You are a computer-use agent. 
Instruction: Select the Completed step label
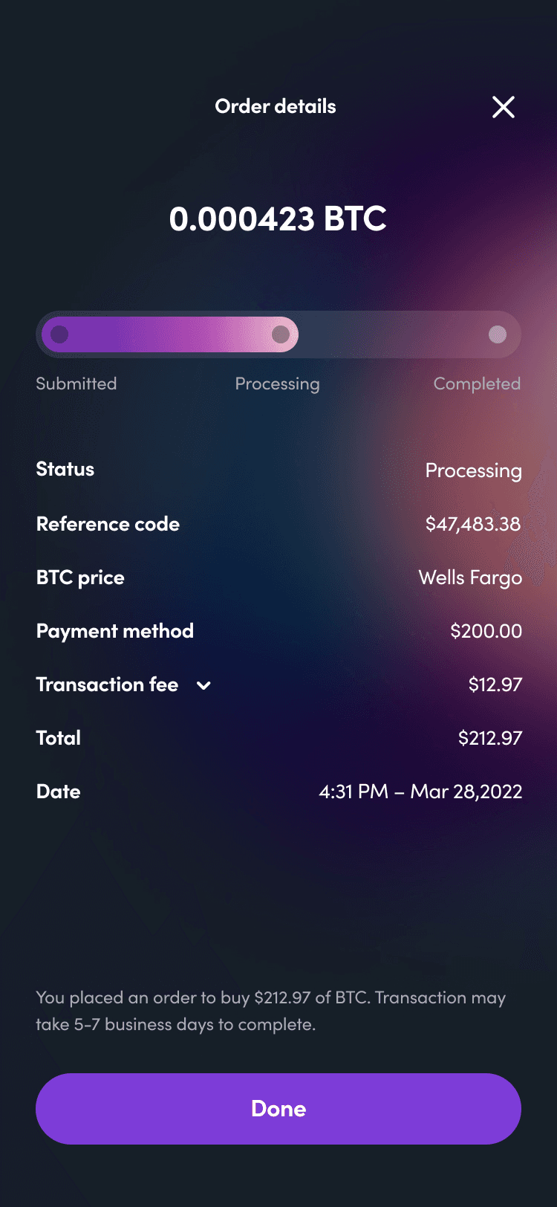[477, 384]
